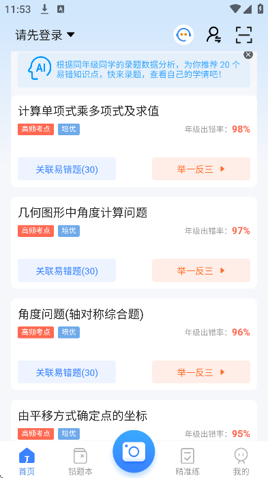
Task: Go to the 首页 home tab
Action: [27, 462]
